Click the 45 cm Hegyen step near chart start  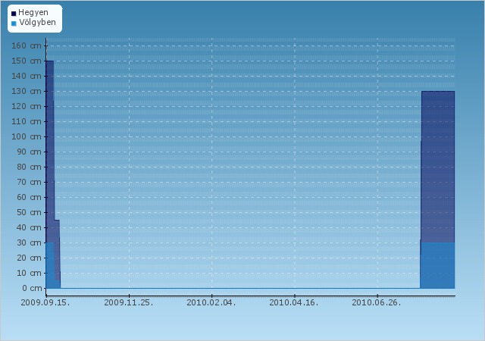(x=58, y=250)
